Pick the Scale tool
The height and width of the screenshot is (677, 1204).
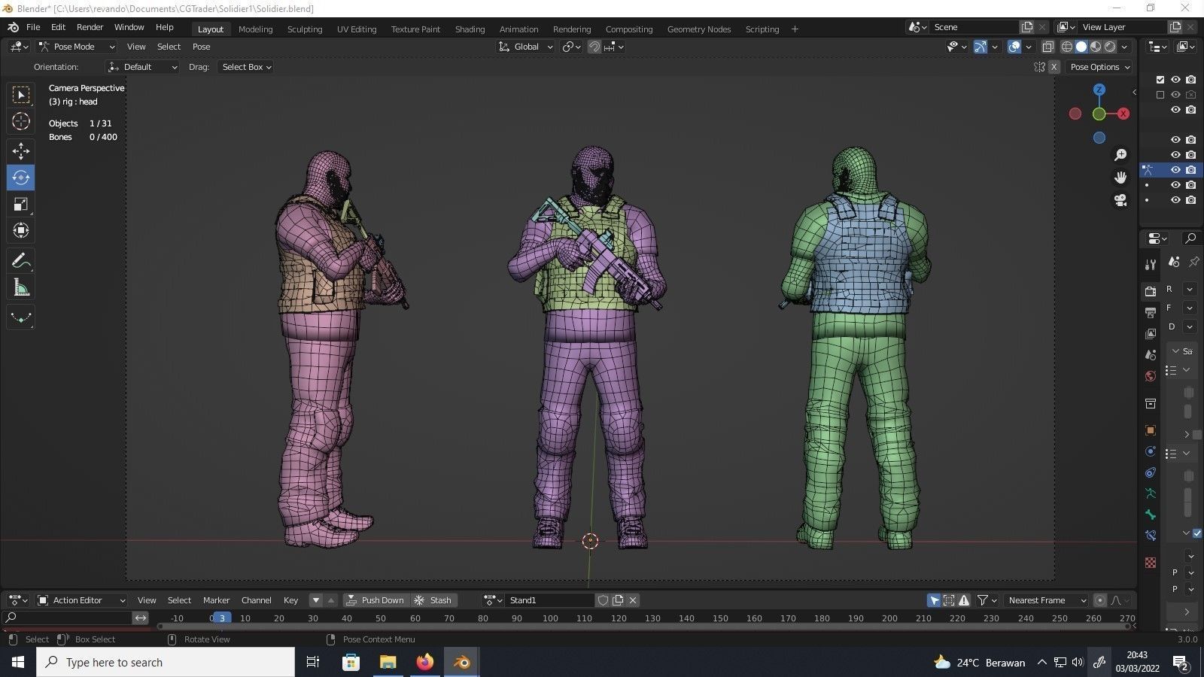(x=21, y=204)
